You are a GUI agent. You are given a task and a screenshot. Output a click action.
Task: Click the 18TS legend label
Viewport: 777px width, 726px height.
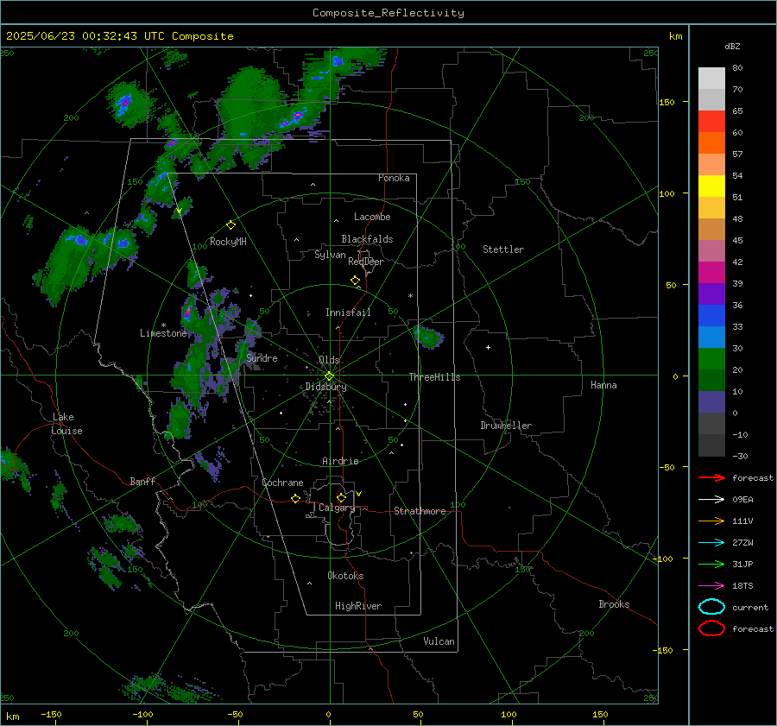(742, 586)
